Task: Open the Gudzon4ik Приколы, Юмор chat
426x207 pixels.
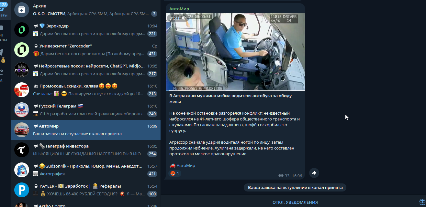Action: click(x=86, y=170)
